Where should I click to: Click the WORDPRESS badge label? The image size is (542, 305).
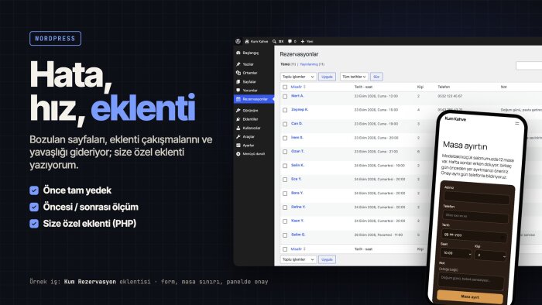click(x=55, y=39)
